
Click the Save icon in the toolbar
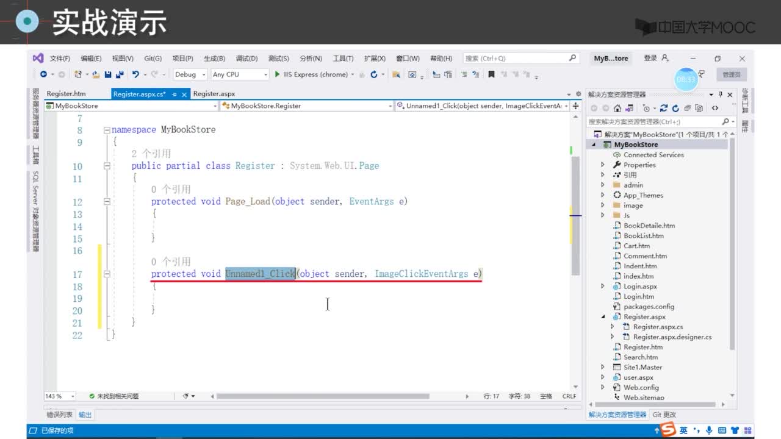(108, 74)
